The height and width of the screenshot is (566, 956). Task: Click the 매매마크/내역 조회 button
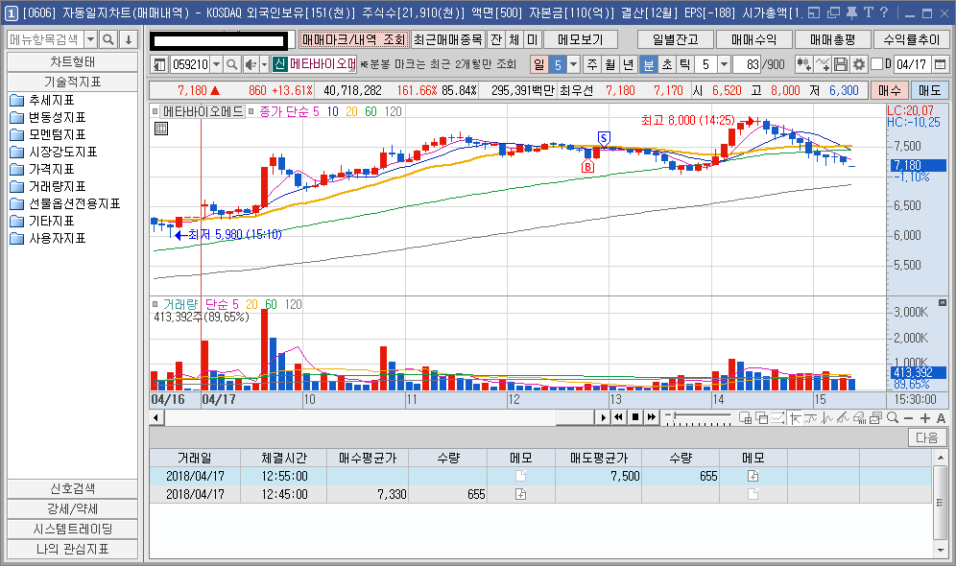point(353,39)
